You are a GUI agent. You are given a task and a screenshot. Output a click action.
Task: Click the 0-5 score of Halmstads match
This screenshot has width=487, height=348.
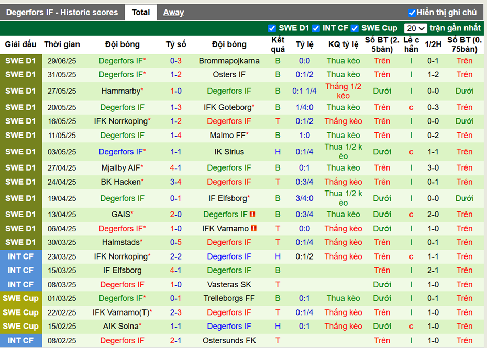176,242
